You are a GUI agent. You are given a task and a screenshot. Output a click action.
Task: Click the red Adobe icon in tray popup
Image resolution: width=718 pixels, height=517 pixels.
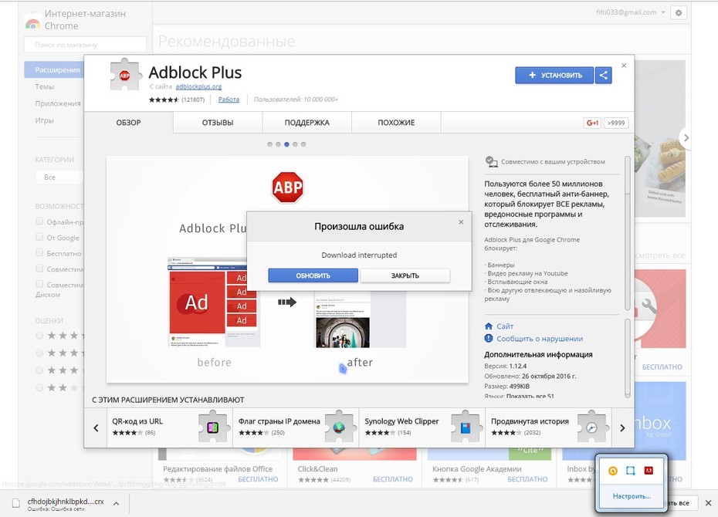pos(649,471)
